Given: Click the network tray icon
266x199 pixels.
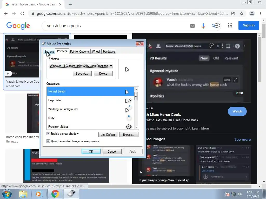Looking at the screenshot, I should pyautogui.click(x=234, y=194).
